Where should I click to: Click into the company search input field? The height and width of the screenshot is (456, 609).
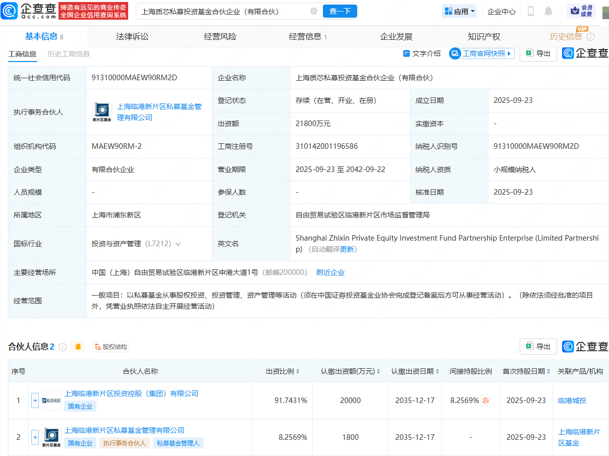coord(222,11)
